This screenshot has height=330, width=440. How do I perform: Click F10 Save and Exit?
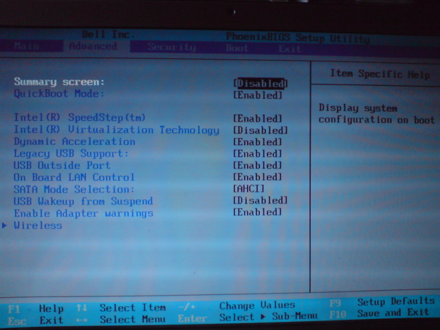click(x=379, y=313)
